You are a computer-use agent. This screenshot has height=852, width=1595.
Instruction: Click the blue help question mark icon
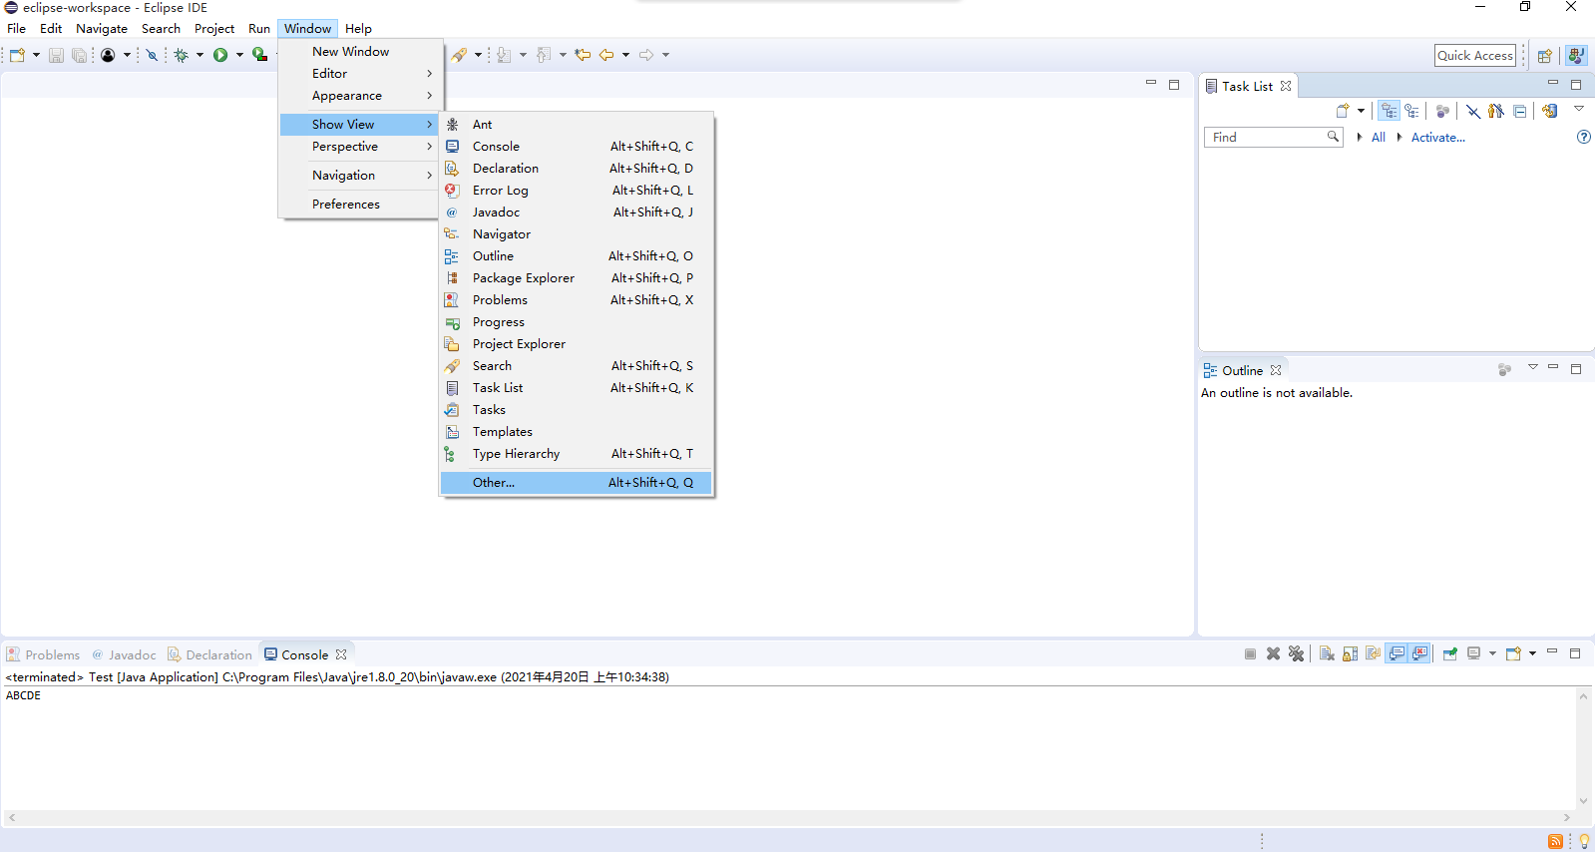pos(1583,137)
